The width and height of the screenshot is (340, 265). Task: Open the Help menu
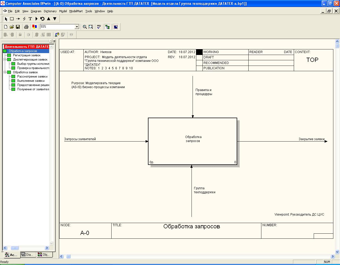110,11
